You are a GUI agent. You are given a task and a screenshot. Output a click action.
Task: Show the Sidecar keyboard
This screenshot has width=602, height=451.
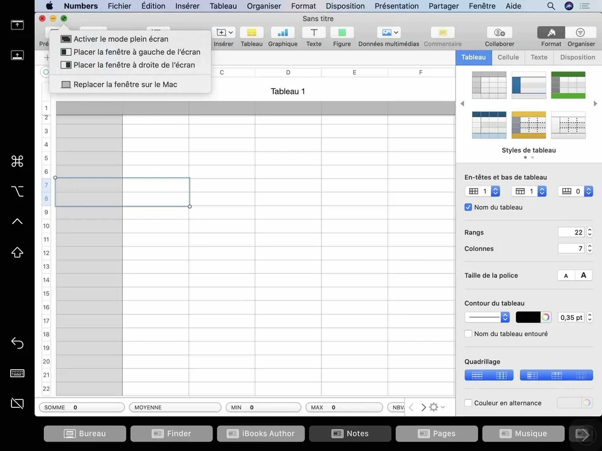point(17,373)
